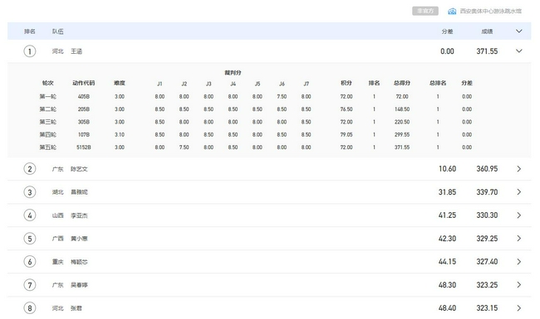This screenshot has height=319, width=540.
Task: Click the 10.60 score gap value
Action: [447, 169]
